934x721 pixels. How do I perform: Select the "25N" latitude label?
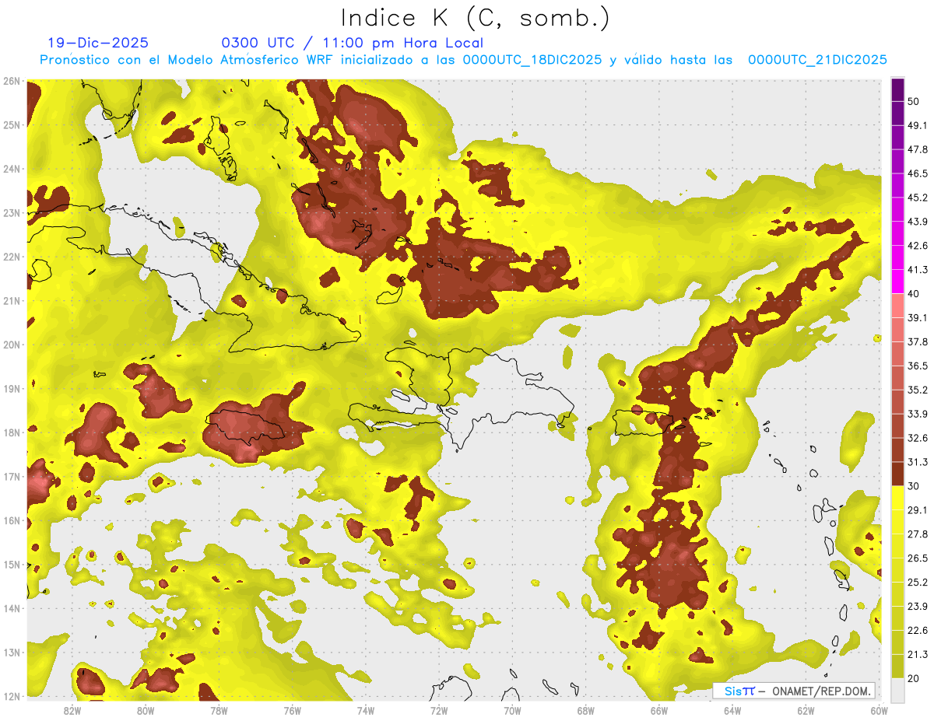(11, 125)
